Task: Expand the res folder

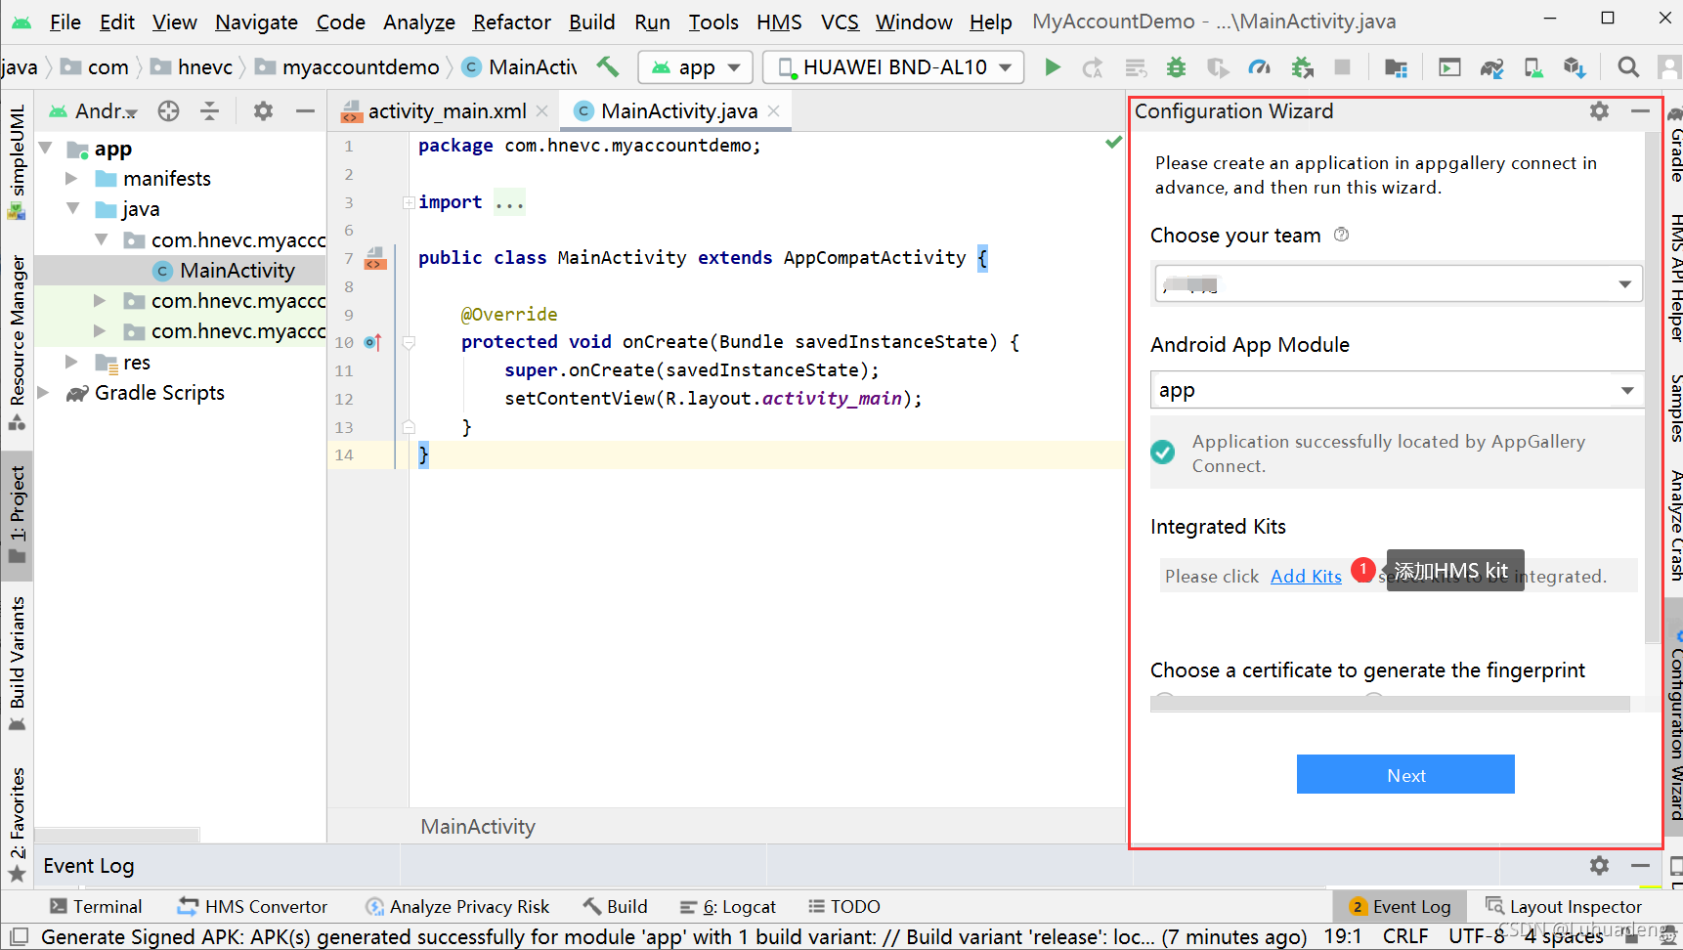Action: pyautogui.click(x=71, y=363)
